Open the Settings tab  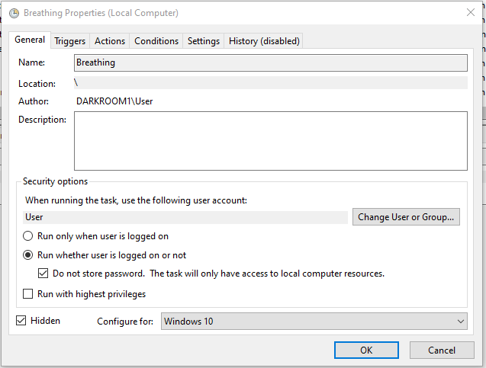tap(203, 41)
